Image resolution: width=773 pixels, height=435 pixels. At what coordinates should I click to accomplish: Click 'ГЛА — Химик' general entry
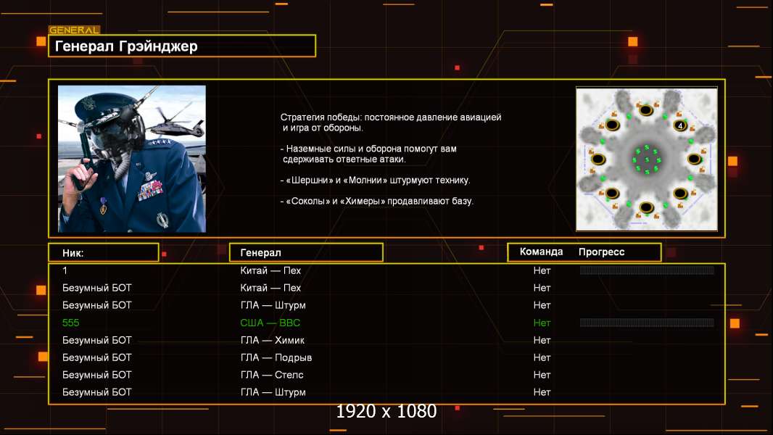272,340
